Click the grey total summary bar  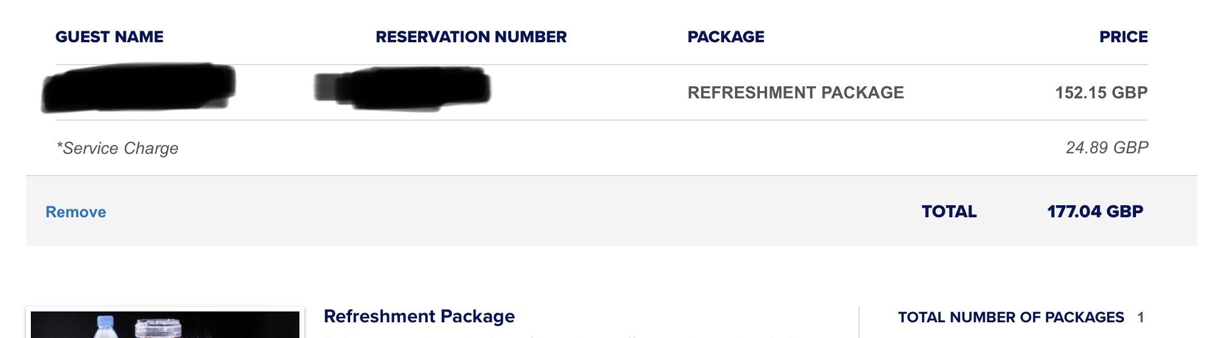(x=611, y=211)
